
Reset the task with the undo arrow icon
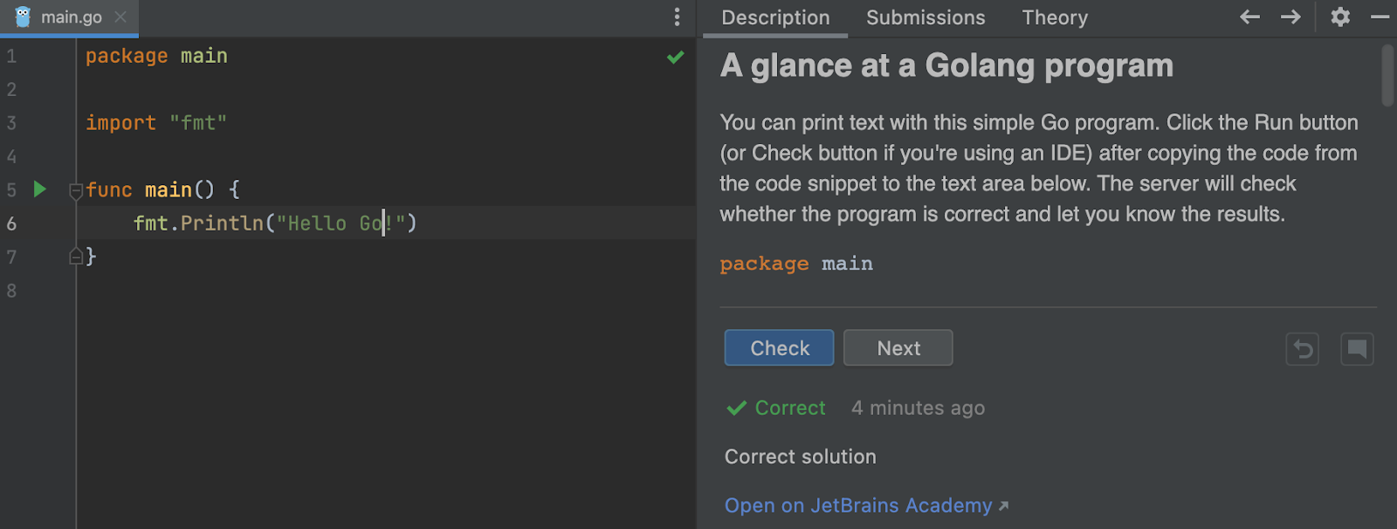(1302, 349)
